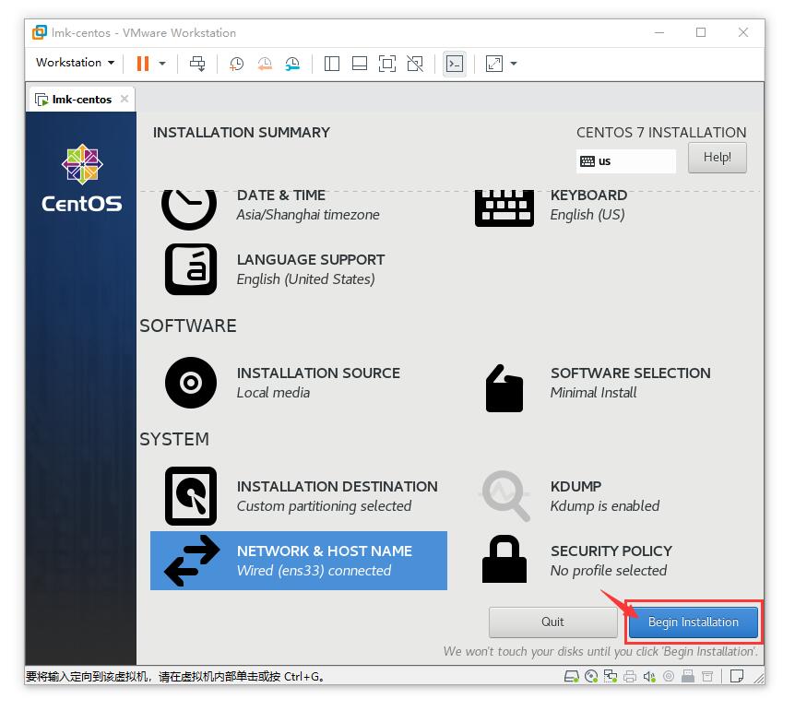Click the hard disk status icon

point(572,677)
